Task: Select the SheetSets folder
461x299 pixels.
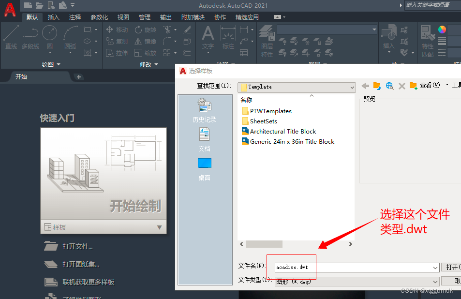Action: tap(259, 121)
